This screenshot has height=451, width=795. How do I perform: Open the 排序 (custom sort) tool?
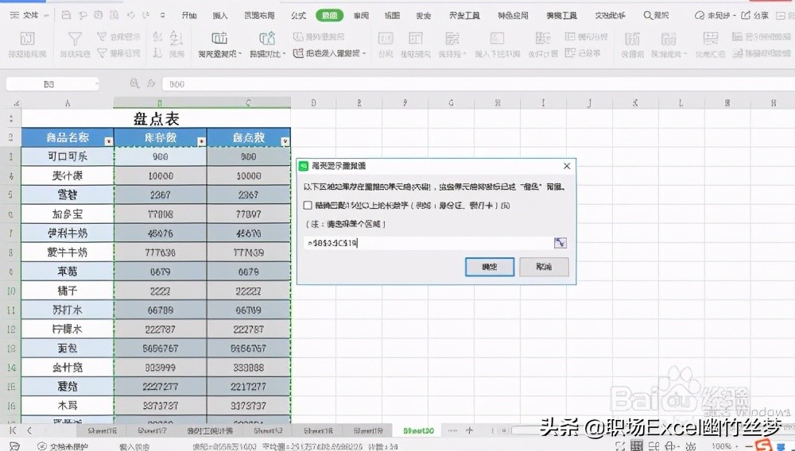[x=176, y=44]
